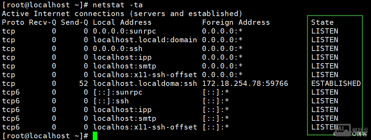Click the green cursor at the bottom prompt
This screenshot has height=140, width=371.
(95, 136)
